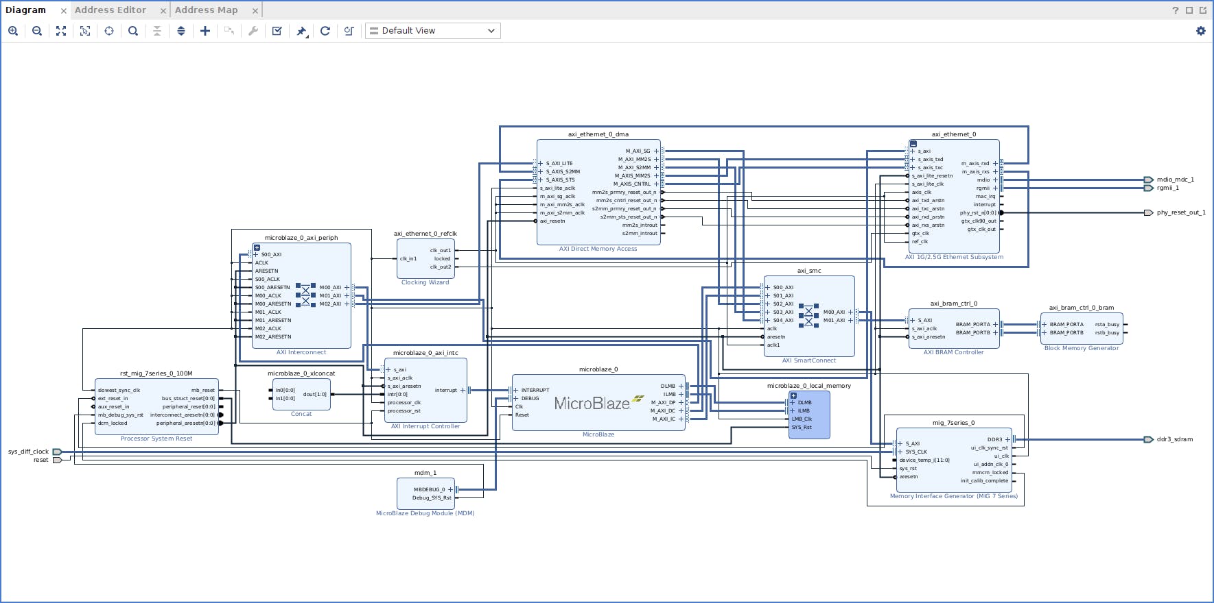Open the diagram Search tool
The width and height of the screenshot is (1214, 603).
coord(133,31)
